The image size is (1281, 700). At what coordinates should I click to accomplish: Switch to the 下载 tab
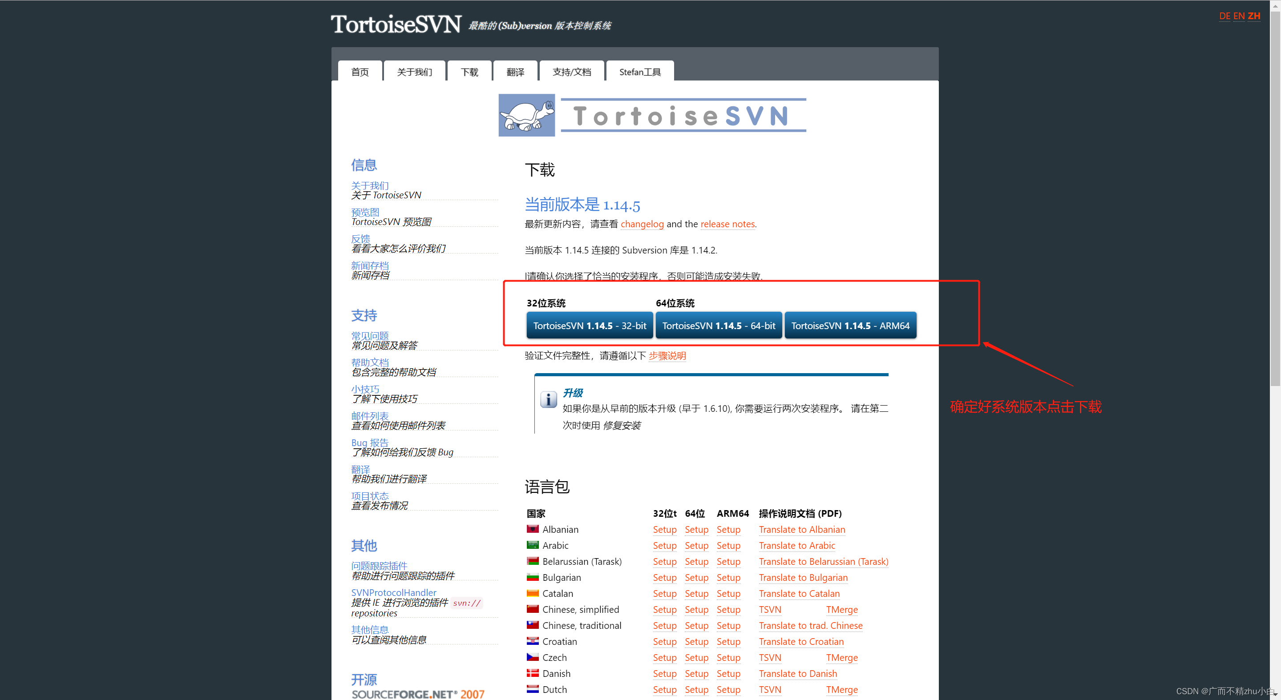point(469,72)
